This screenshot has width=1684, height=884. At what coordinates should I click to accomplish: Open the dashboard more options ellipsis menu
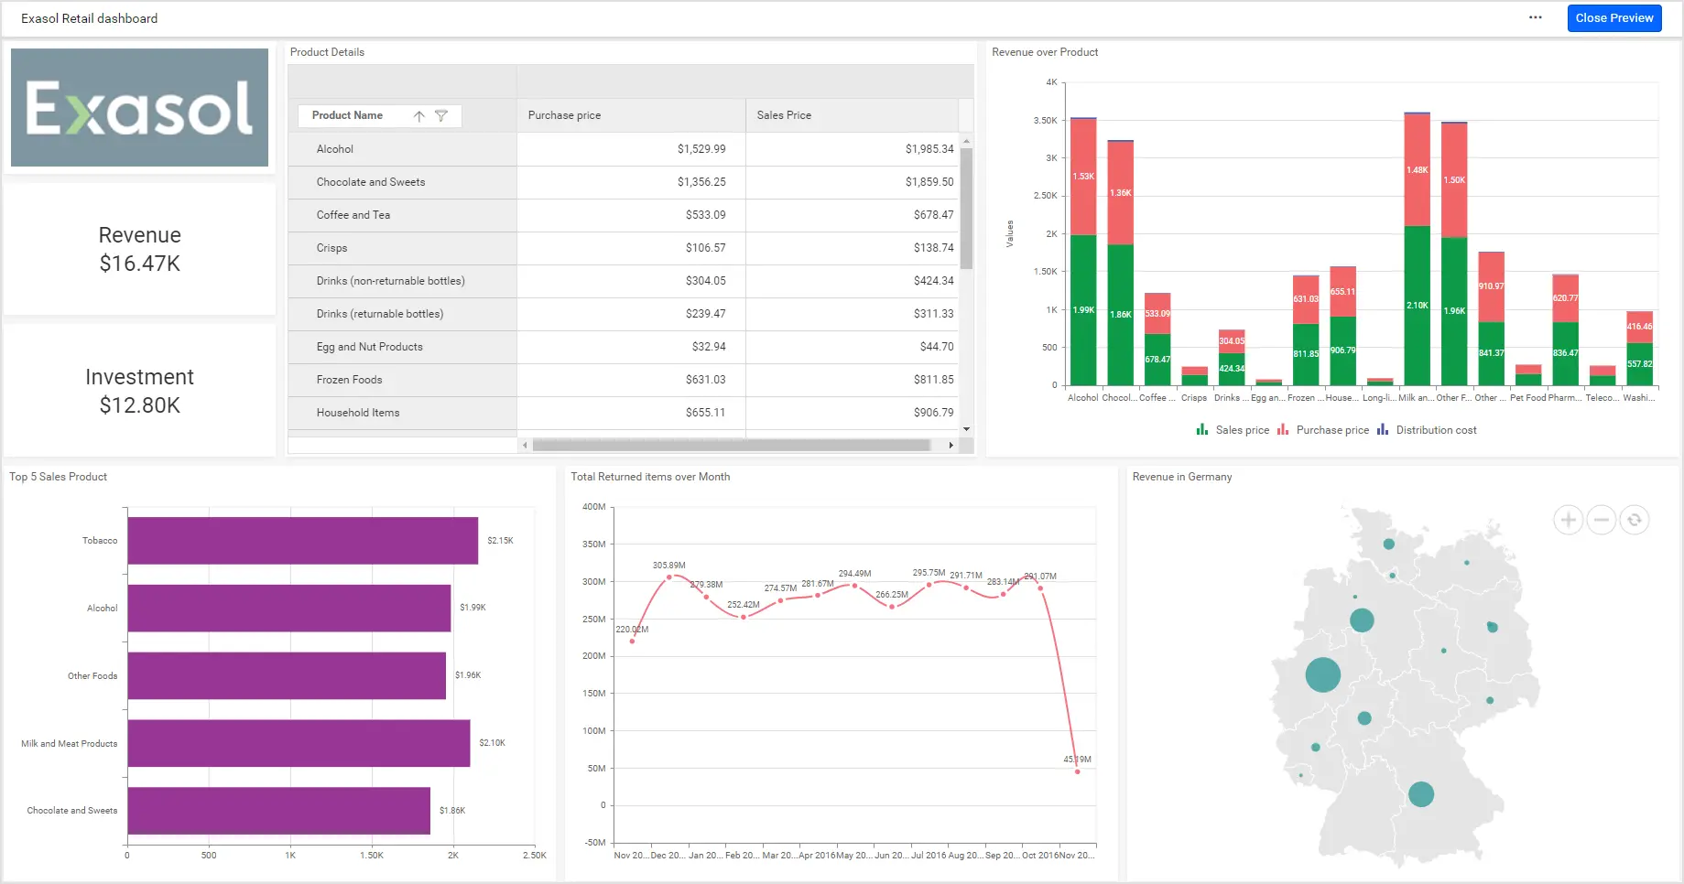pyautogui.click(x=1536, y=17)
